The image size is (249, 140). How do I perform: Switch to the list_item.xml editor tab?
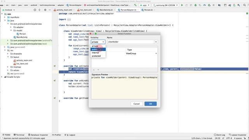point(86,10)
